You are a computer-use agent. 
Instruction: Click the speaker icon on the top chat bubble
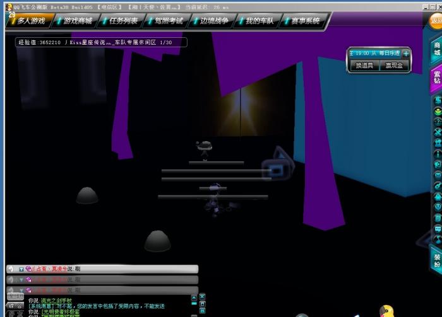click(x=11, y=269)
